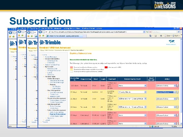Open Approve Users in sidebar
Screen dimensions: 183x137
(x=55, y=96)
